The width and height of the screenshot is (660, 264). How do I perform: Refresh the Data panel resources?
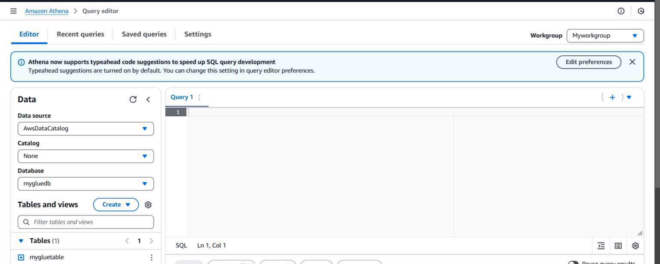133,99
